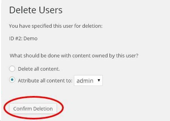
Task: Click the word "deletion:" in the notice line
Action: click(92, 26)
